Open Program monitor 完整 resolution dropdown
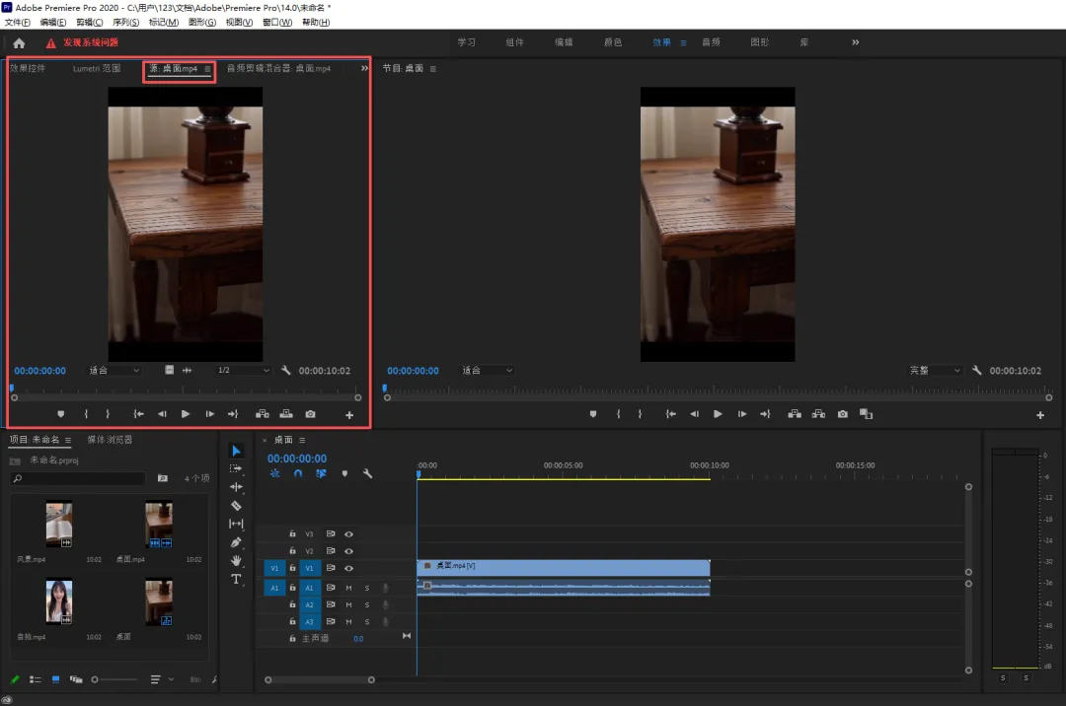Screen dimensions: 1066x706 point(934,371)
